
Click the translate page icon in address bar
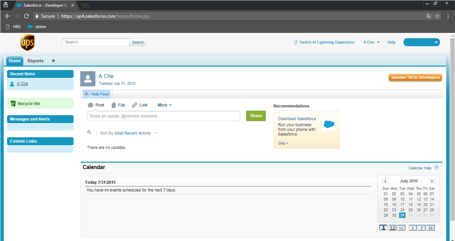(x=429, y=16)
